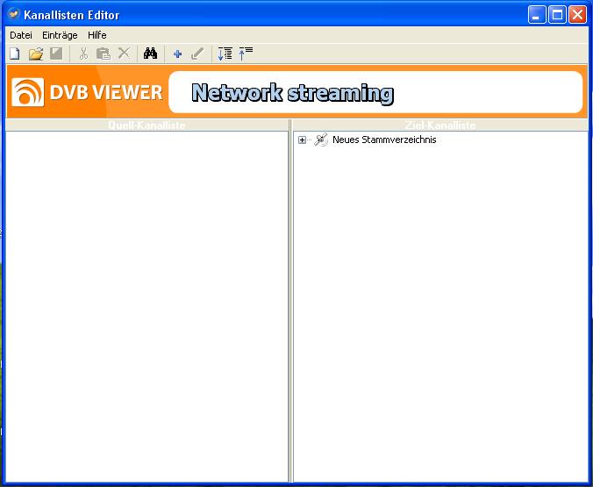
Task: Click the paste clipboard icon
Action: (x=104, y=54)
